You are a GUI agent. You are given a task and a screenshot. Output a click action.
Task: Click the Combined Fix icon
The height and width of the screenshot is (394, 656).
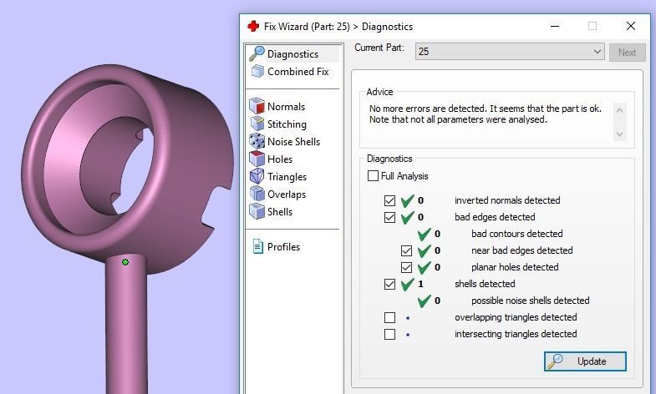coord(257,71)
